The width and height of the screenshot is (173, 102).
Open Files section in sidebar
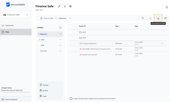pyautogui.click(x=16, y=32)
